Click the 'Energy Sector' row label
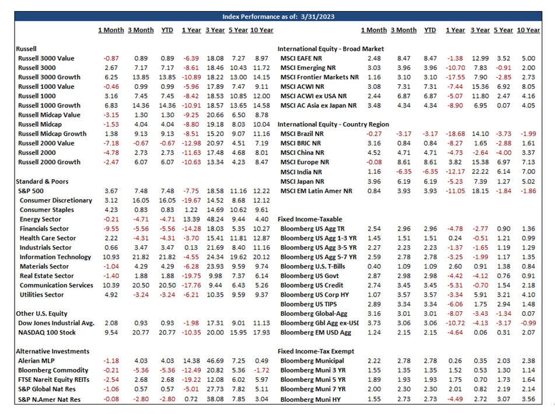 pos(40,220)
